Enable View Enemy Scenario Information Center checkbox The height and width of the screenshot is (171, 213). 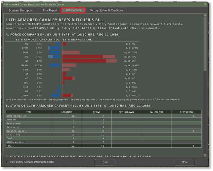pos(8,162)
